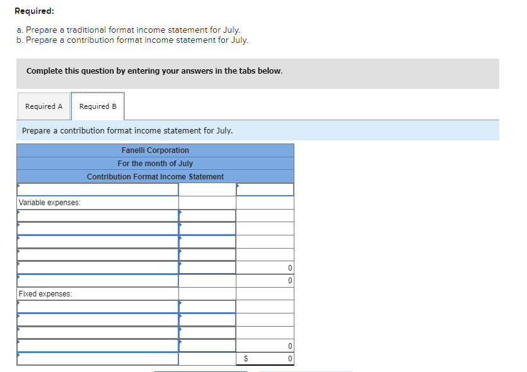This screenshot has width=527, height=372.
Task: Click the Contribution Format Income Statement header
Action: (x=155, y=177)
